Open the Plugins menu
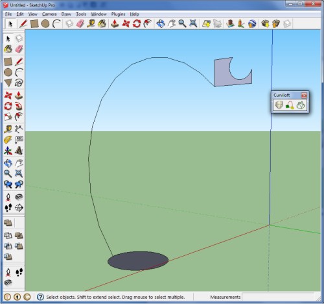The image size is (324, 304). pos(118,14)
